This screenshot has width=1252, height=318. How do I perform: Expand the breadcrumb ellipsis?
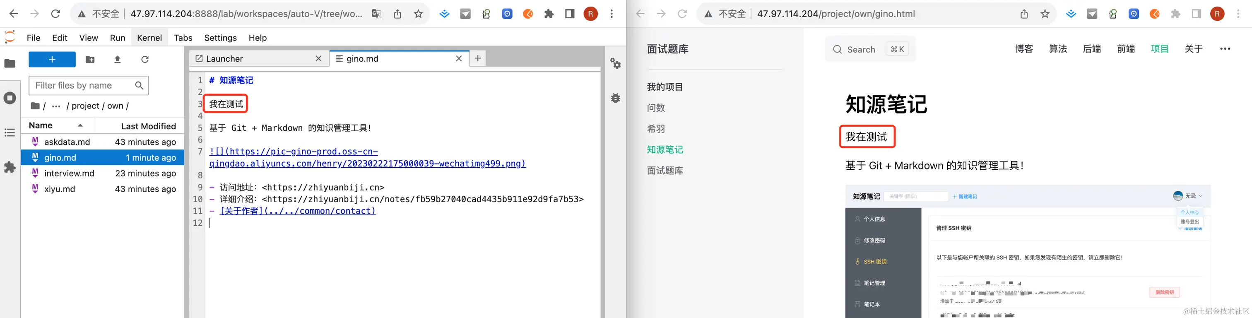(x=56, y=106)
